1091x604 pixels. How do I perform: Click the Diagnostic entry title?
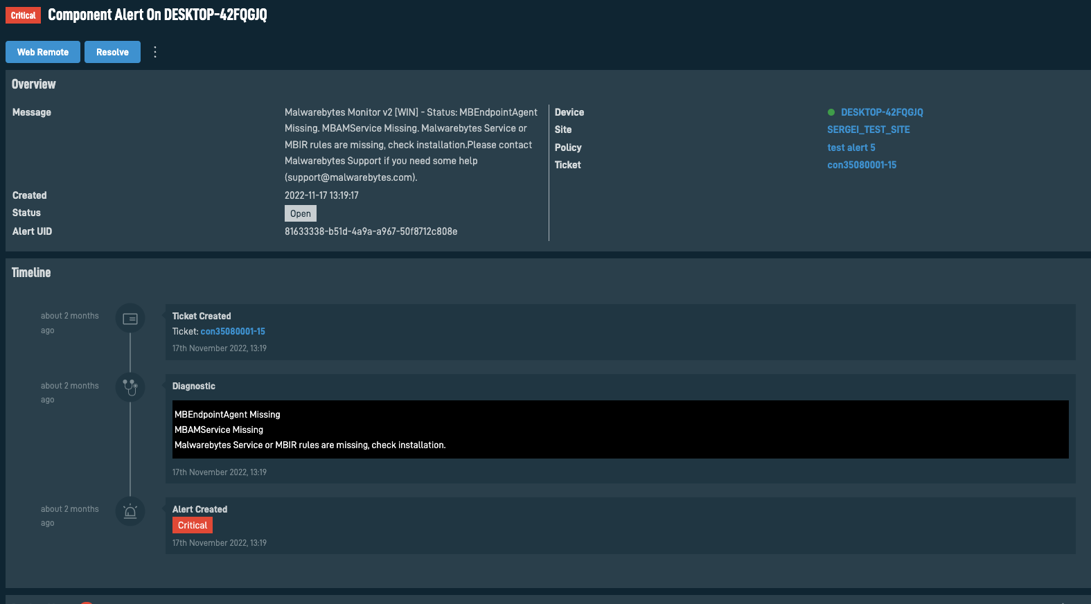click(194, 386)
